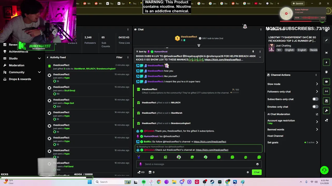Image resolution: width=332 pixels, height=186 pixels.
Task: Open the Host Channel action
Action: point(275,136)
